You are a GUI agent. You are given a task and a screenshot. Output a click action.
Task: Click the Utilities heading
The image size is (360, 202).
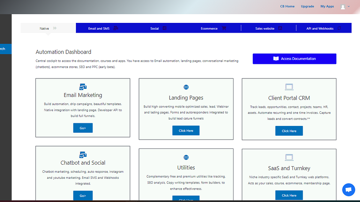tap(186, 168)
